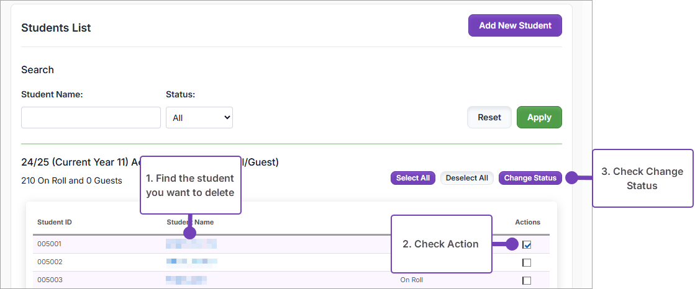This screenshot has height=289, width=695.
Task: Click the "2. Check Action" callout box
Action: [440, 244]
